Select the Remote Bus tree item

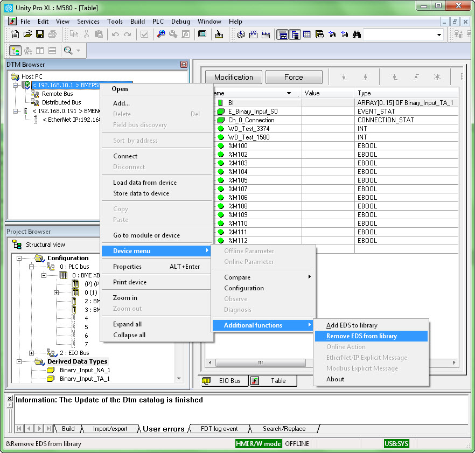click(x=57, y=94)
